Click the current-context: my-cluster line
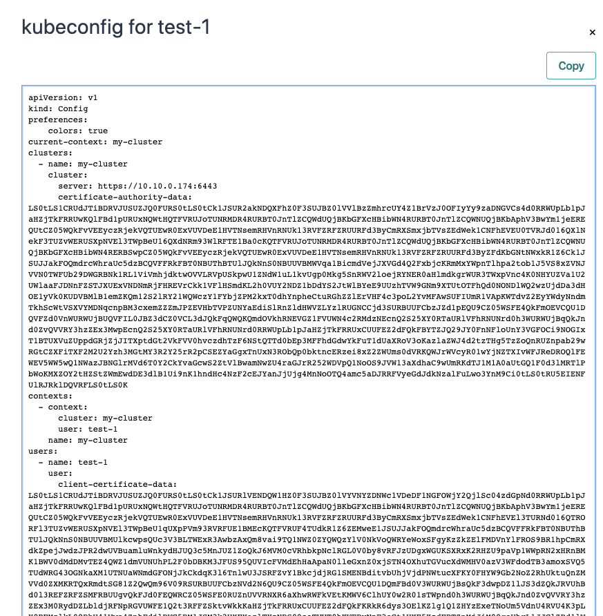The width and height of the screenshot is (603, 616). pos(95,142)
